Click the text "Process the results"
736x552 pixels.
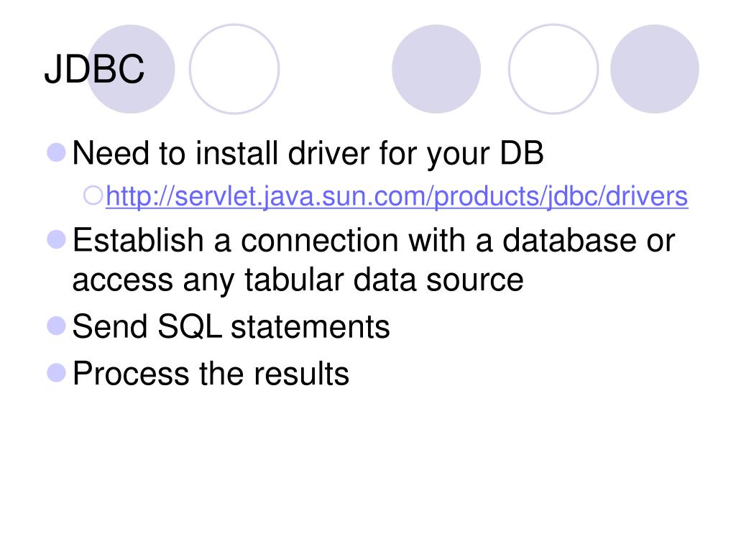pos(211,374)
